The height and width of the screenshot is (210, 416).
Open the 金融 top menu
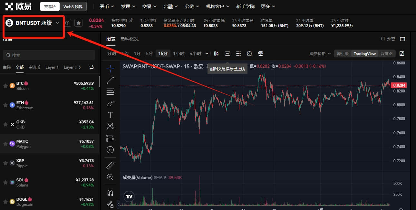pyautogui.click(x=170, y=6)
